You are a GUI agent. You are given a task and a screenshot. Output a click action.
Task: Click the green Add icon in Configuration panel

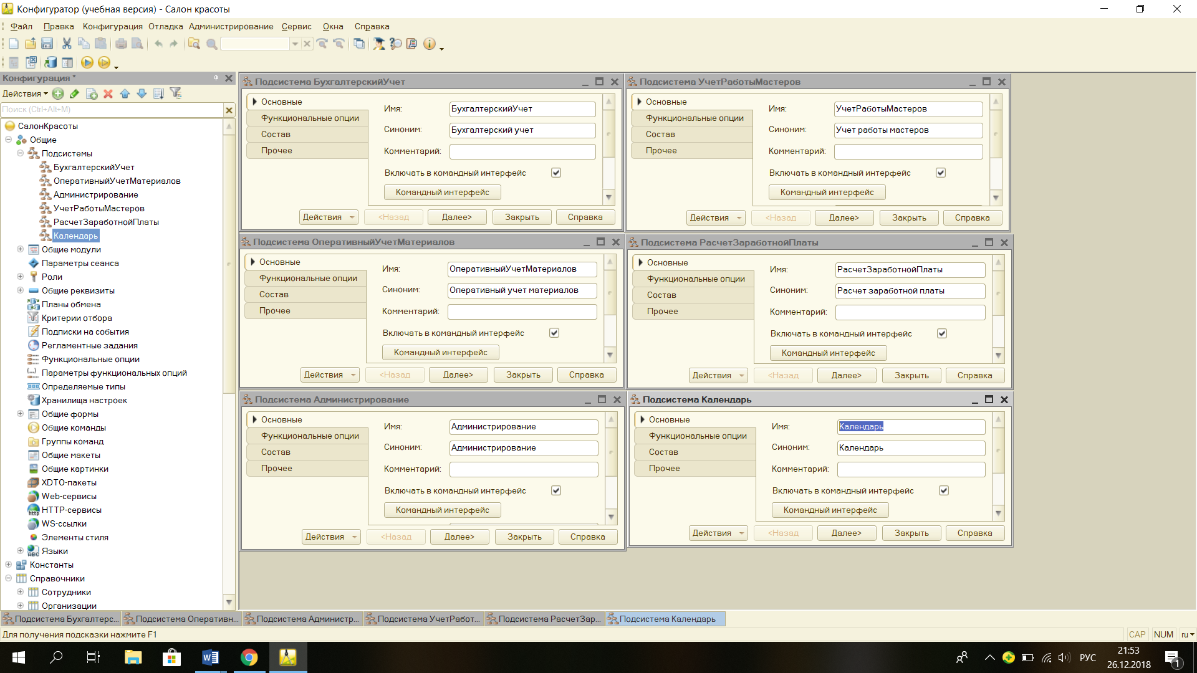tap(58, 93)
